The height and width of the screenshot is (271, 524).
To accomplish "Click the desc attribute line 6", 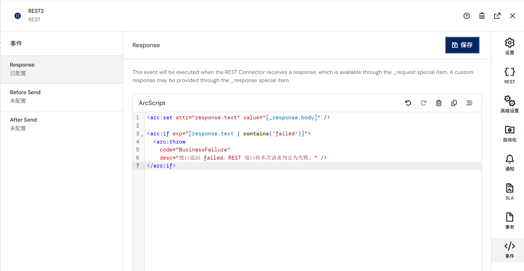I will (243, 158).
